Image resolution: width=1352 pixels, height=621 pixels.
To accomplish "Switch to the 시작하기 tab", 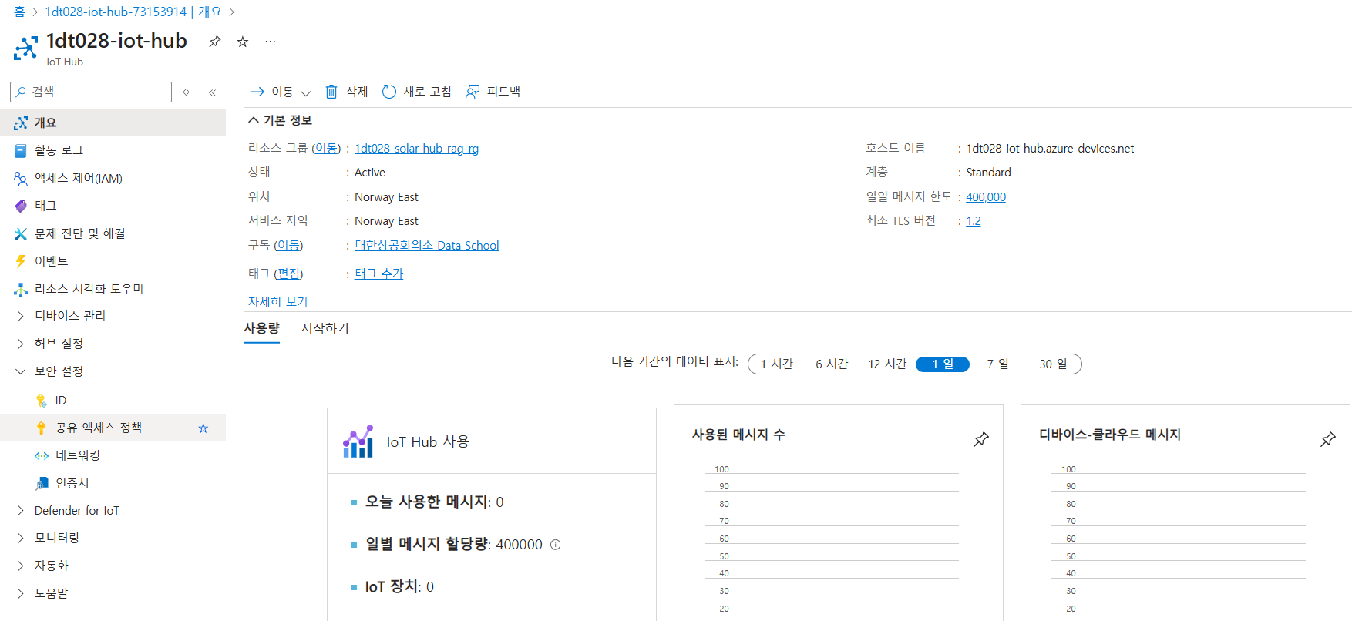I will pos(325,328).
